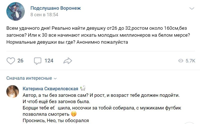
Task: Open Катерина Сквиреловская's profile name link
Action: tap(50, 89)
